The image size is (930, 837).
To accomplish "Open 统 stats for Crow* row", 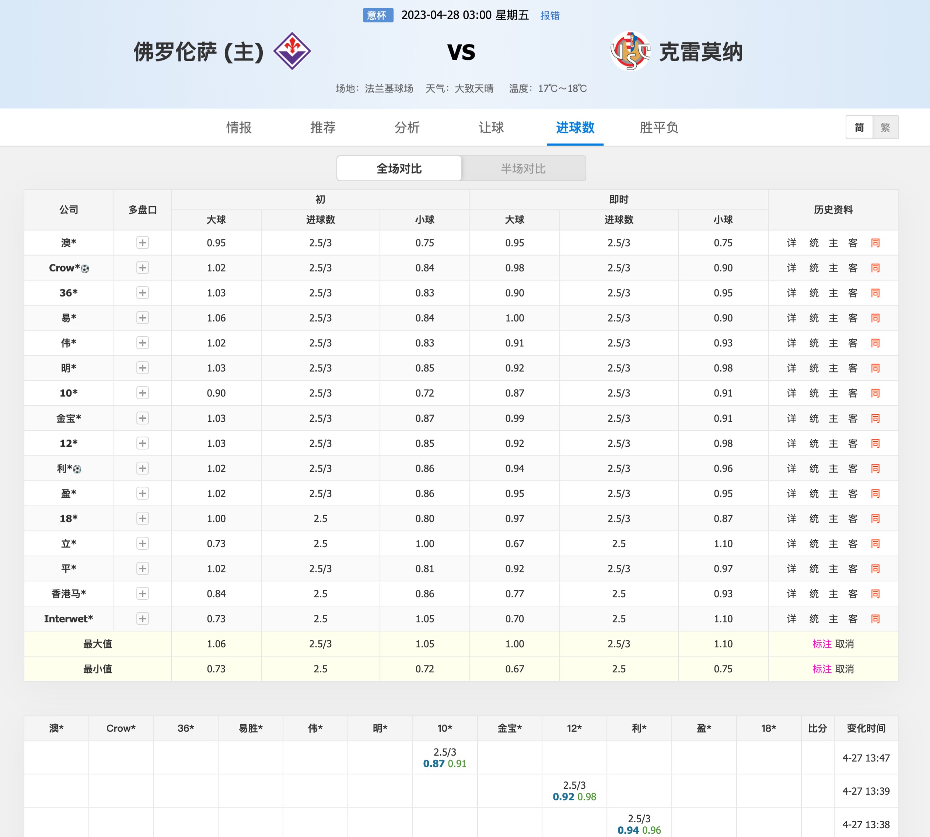I will tap(814, 268).
